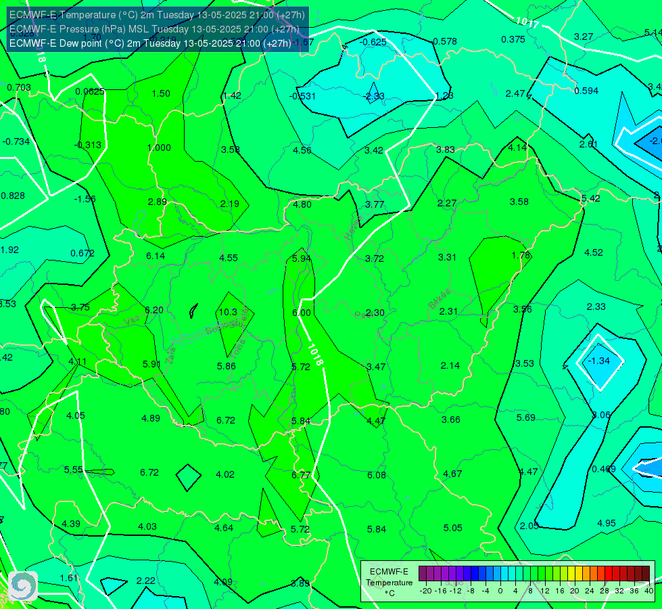This screenshot has height=609, width=662.
Task: Click the 4.67 map value
Action: pyautogui.click(x=452, y=474)
